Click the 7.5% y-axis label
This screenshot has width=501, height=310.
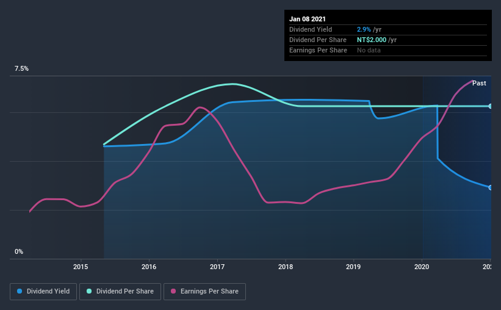[21, 69]
